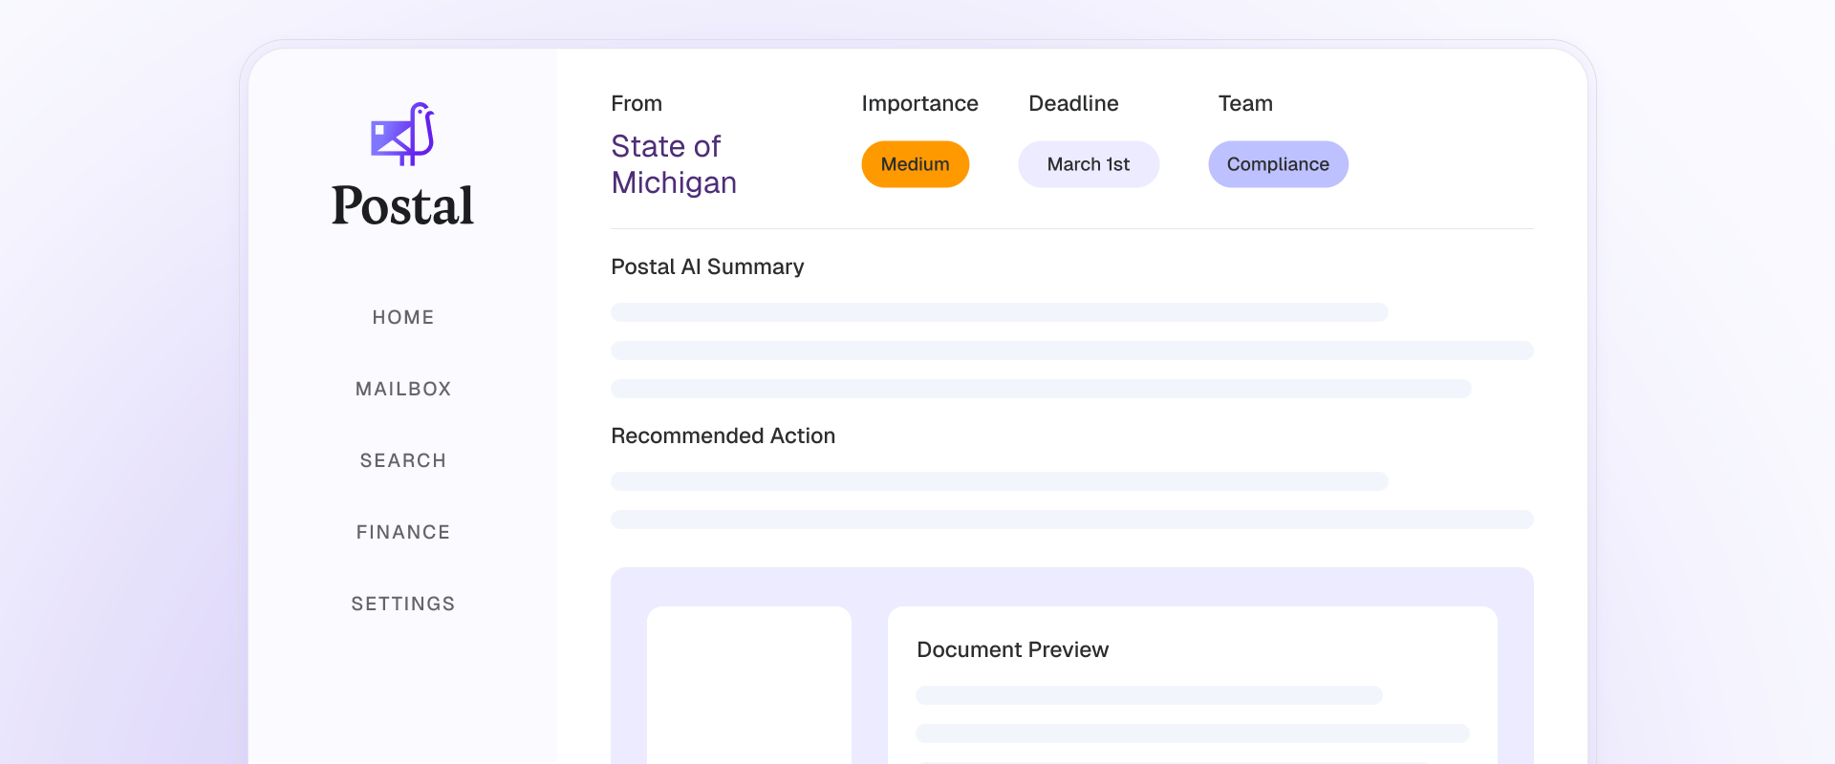Click the Deadline column label
1835x764 pixels.
1073,103
